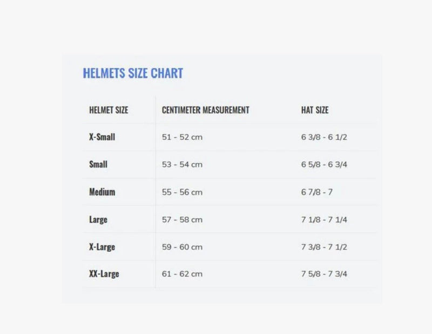Click the 51 - 52 cm measurement

coord(182,137)
